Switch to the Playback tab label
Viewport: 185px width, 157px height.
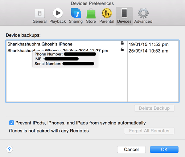(58, 22)
